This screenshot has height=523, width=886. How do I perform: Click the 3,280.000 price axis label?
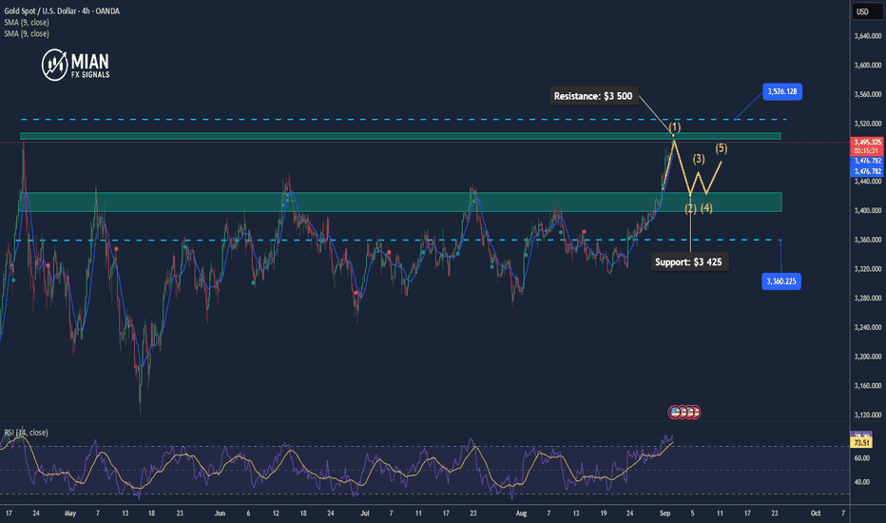868,298
